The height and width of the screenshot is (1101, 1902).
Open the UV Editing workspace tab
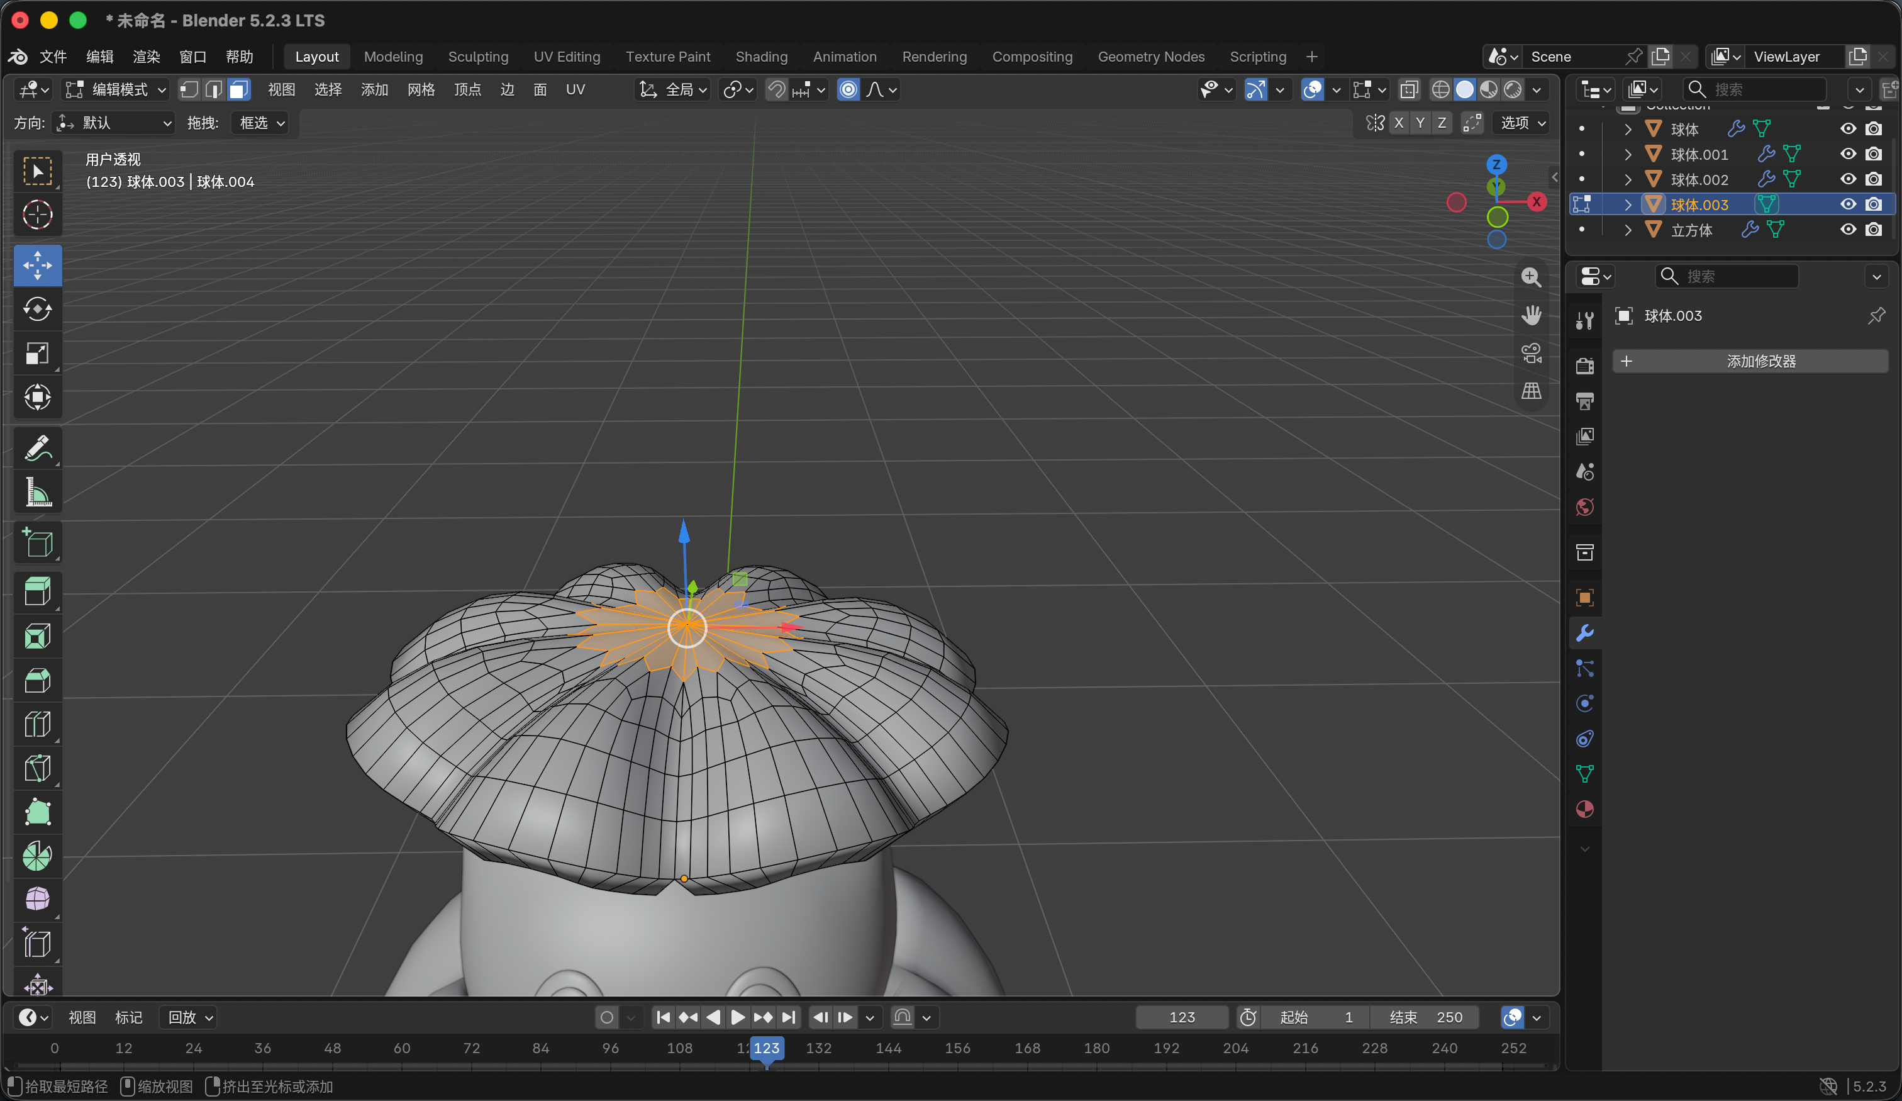[567, 57]
